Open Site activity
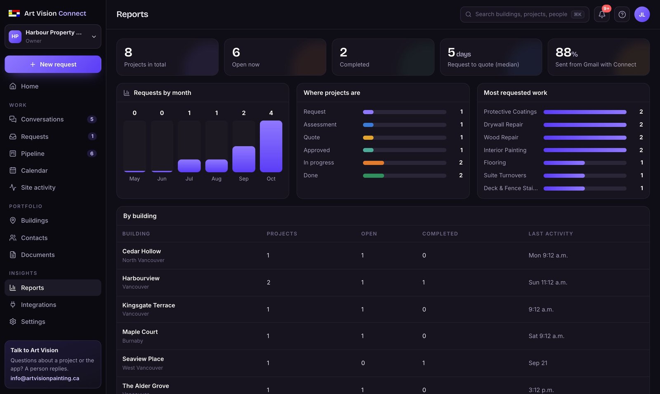 (x=53, y=187)
